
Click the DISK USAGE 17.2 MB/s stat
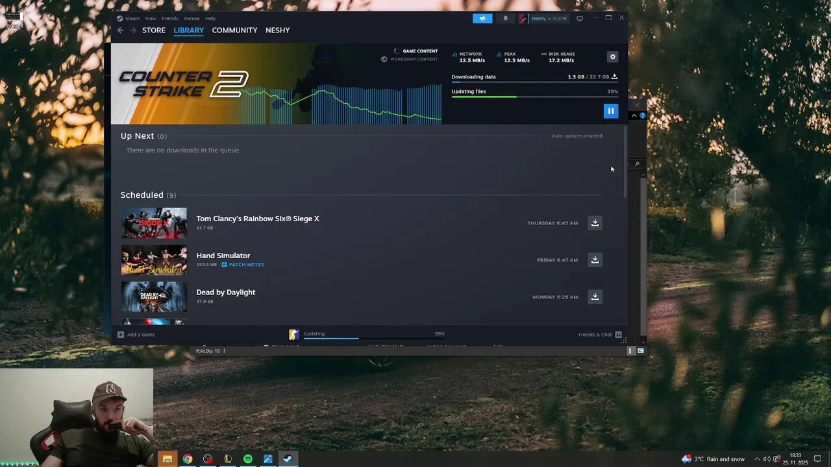coord(558,57)
